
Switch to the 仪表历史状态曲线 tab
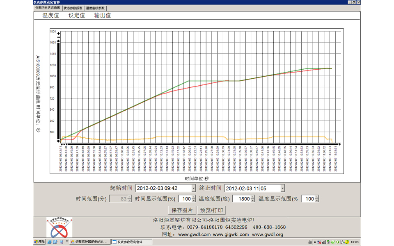pyautogui.click(x=47, y=8)
